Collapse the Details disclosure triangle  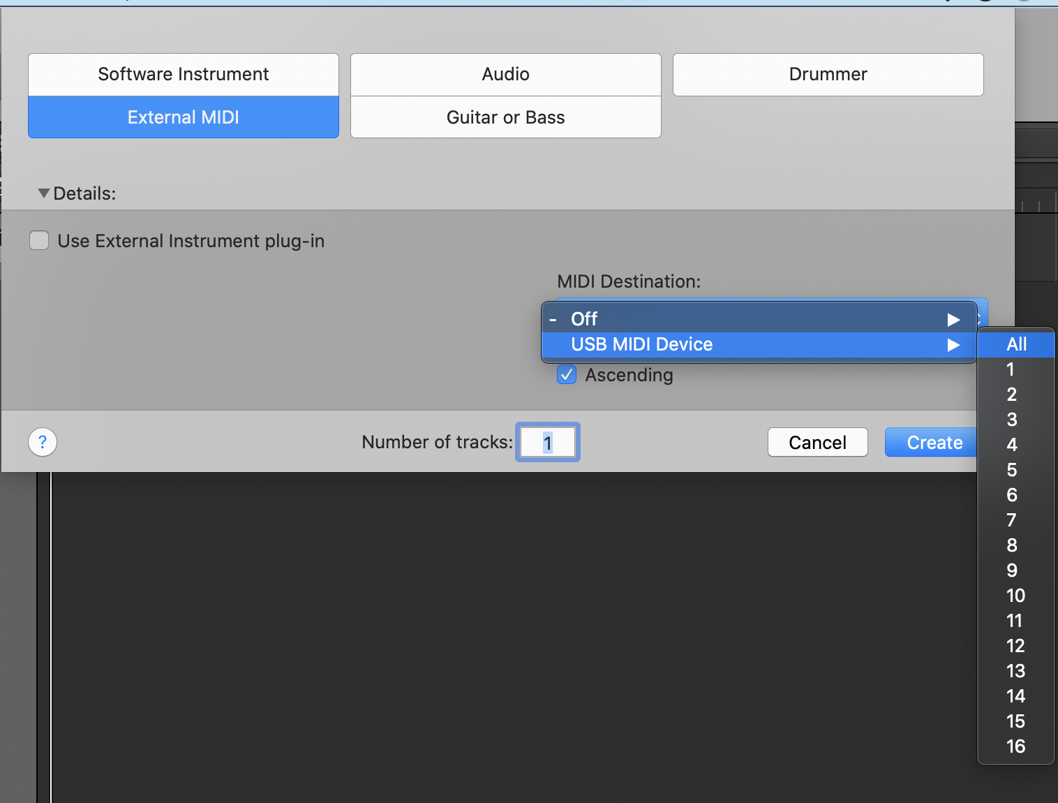43,193
